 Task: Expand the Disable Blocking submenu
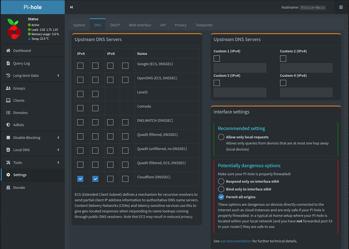tap(58, 137)
